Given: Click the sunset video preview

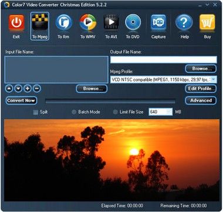Looking at the screenshot, I should point(112,160).
